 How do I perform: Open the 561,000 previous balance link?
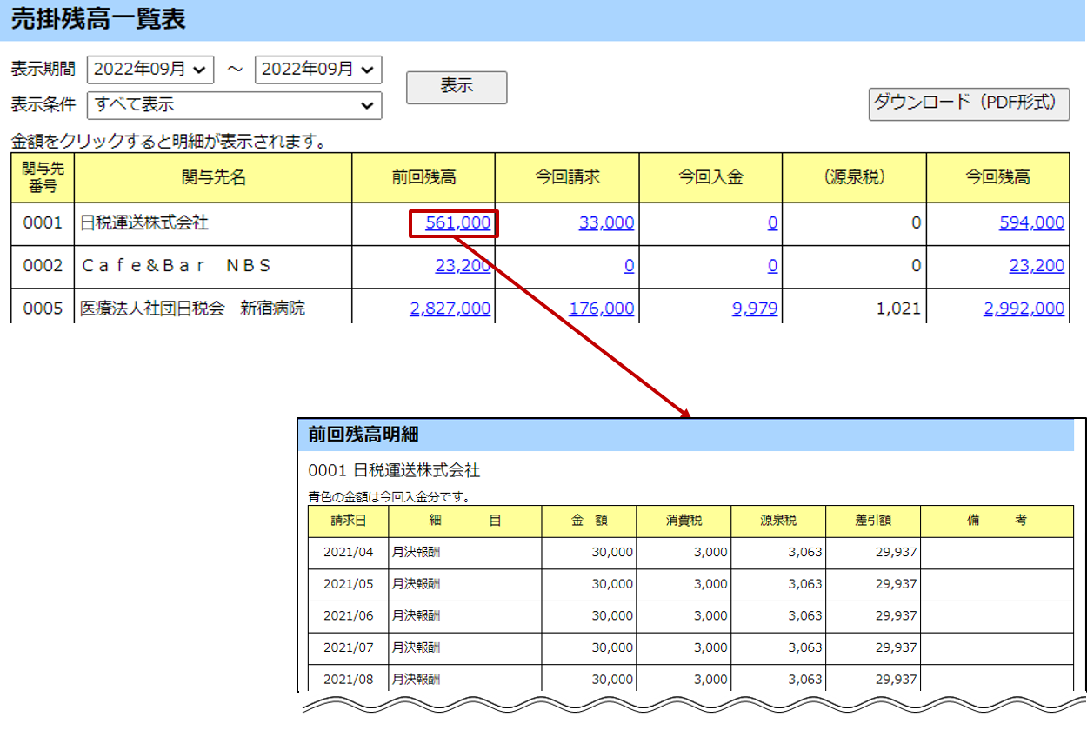coord(458,223)
